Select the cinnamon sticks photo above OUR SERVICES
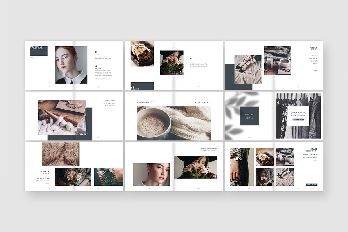Viewport: 348px width, 232px height. click(x=142, y=54)
